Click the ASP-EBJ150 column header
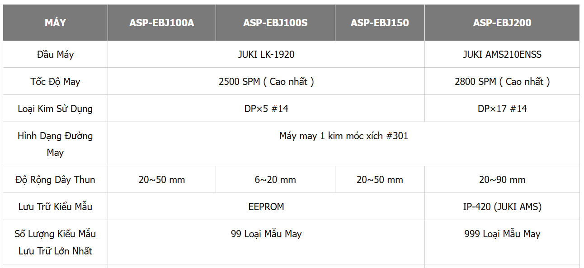 [x=380, y=23]
